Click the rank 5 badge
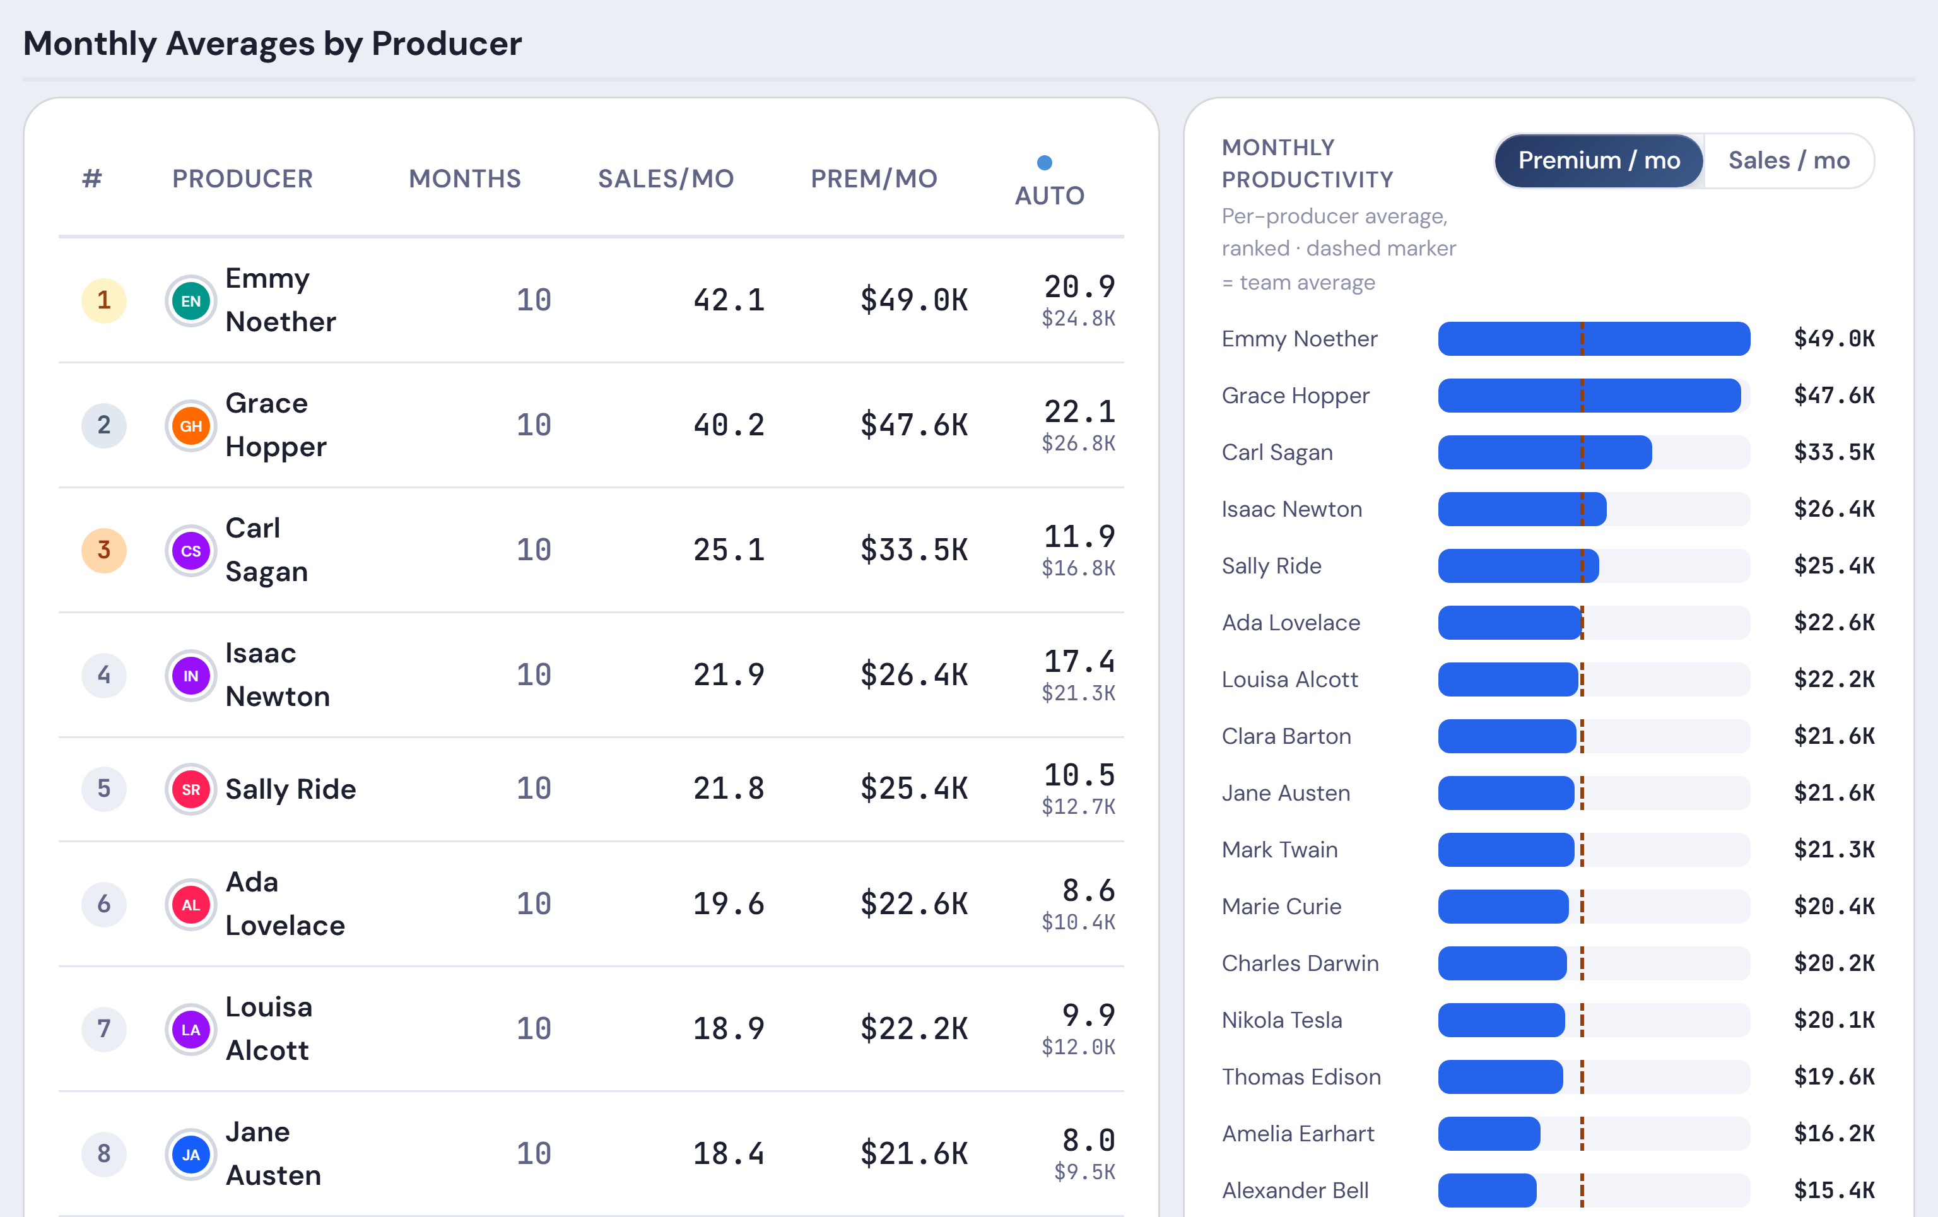The height and width of the screenshot is (1217, 1938). [104, 789]
